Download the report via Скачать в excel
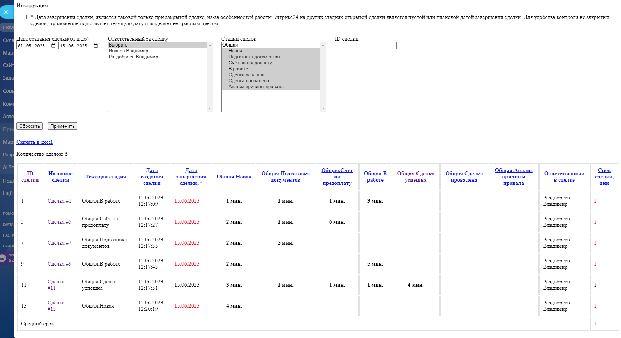The height and width of the screenshot is (338, 621). pos(34,142)
